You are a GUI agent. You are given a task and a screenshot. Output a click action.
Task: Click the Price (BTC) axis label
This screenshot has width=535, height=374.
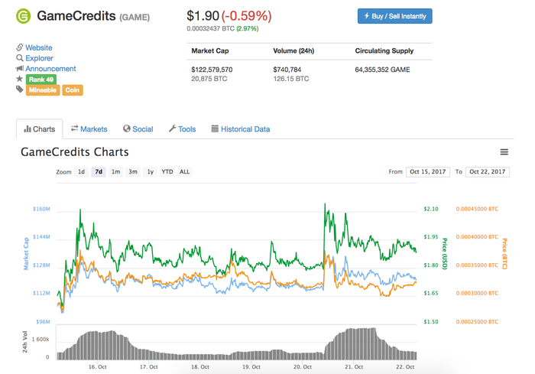(x=504, y=254)
